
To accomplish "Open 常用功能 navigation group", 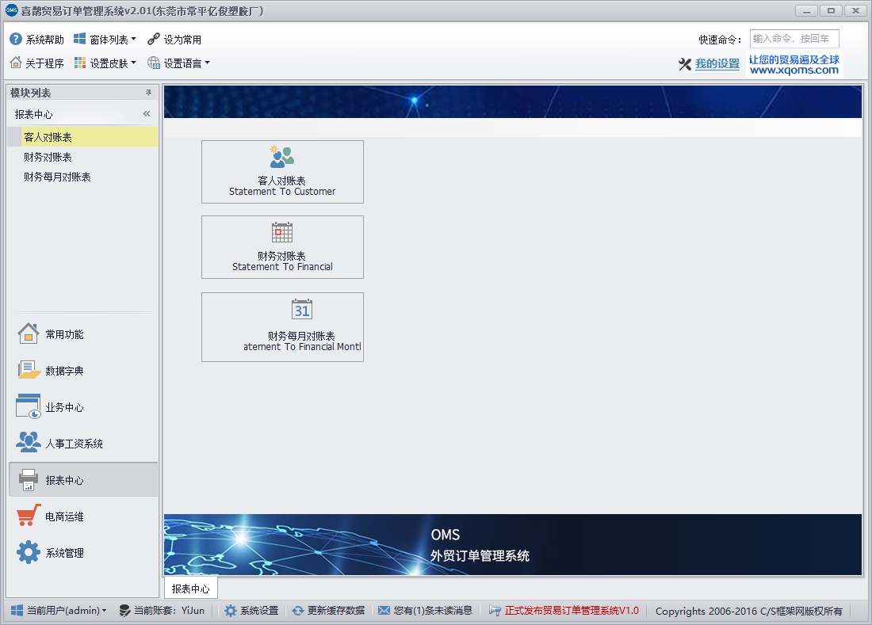I will 83,334.
